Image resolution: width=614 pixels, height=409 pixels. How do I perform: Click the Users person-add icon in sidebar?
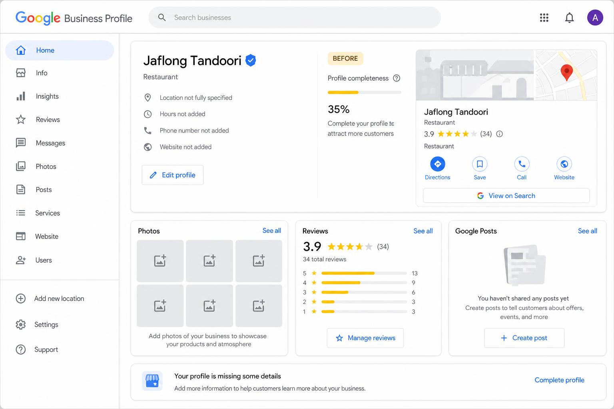pos(21,260)
